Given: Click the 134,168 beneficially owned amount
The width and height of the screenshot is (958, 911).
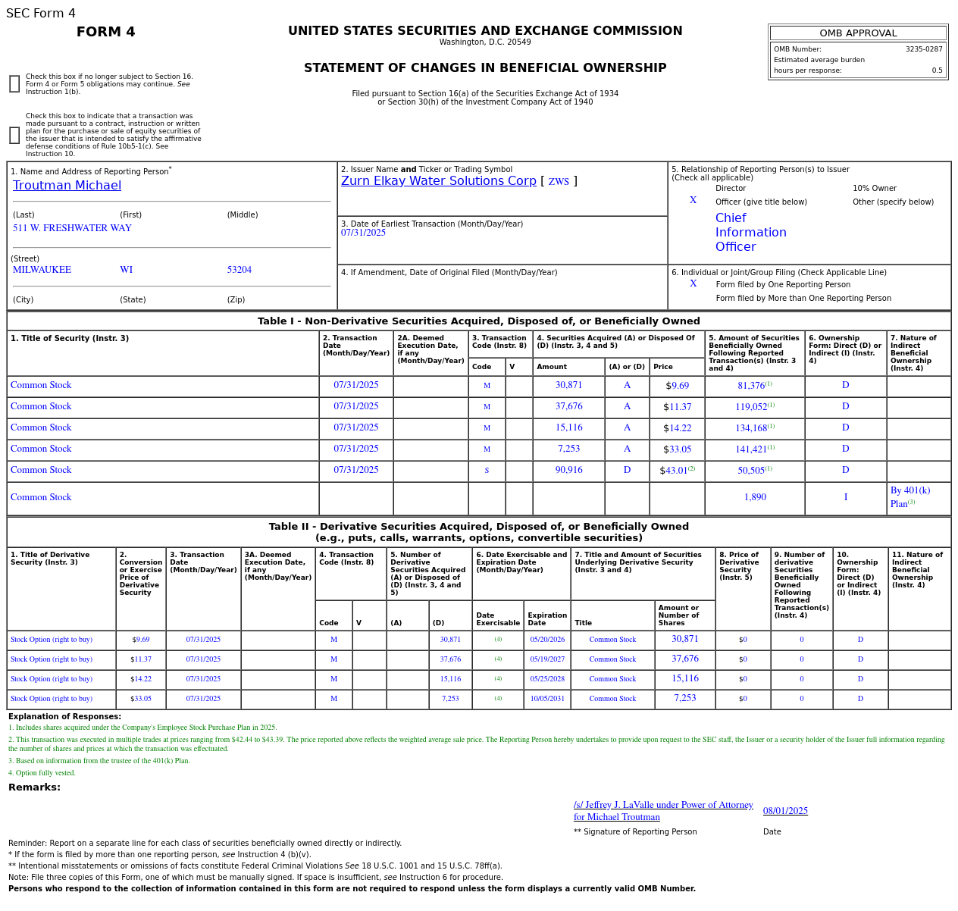Looking at the screenshot, I should (x=751, y=428).
